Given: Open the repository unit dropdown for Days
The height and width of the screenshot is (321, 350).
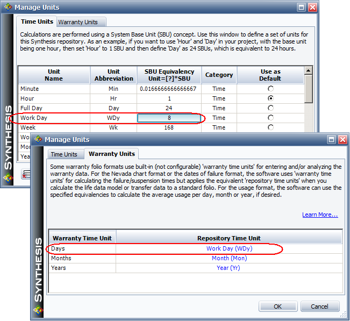Looking at the screenshot, I should [x=229, y=249].
